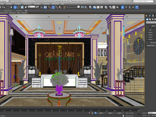This screenshot has width=156, height=117.
Task: Switch to Populate ribbon tab
Action: tap(19, 11)
